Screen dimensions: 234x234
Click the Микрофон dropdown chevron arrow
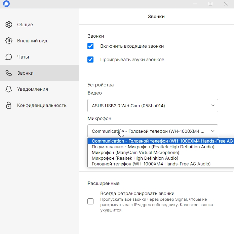tap(213, 131)
